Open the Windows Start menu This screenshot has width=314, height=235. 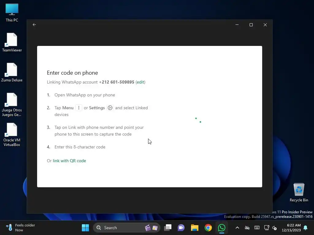(85, 228)
